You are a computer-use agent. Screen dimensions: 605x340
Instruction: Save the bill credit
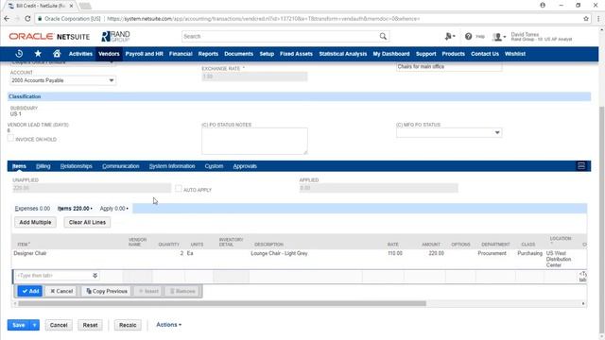point(19,325)
